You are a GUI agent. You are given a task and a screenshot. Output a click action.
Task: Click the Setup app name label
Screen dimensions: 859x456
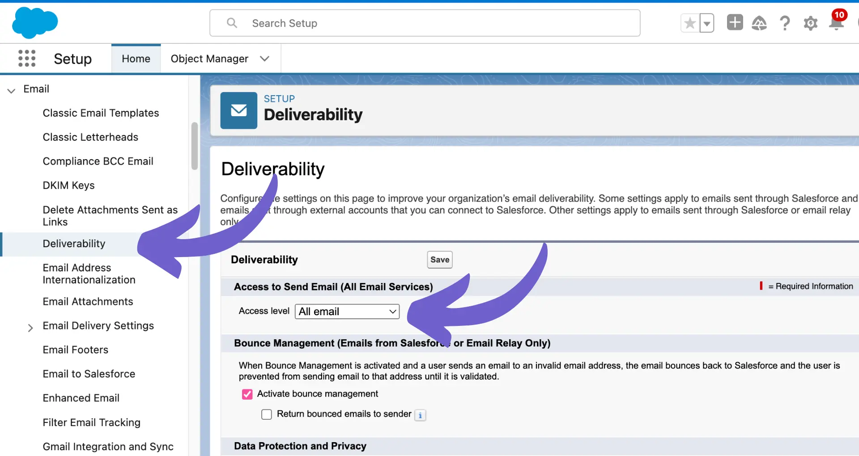coord(72,59)
